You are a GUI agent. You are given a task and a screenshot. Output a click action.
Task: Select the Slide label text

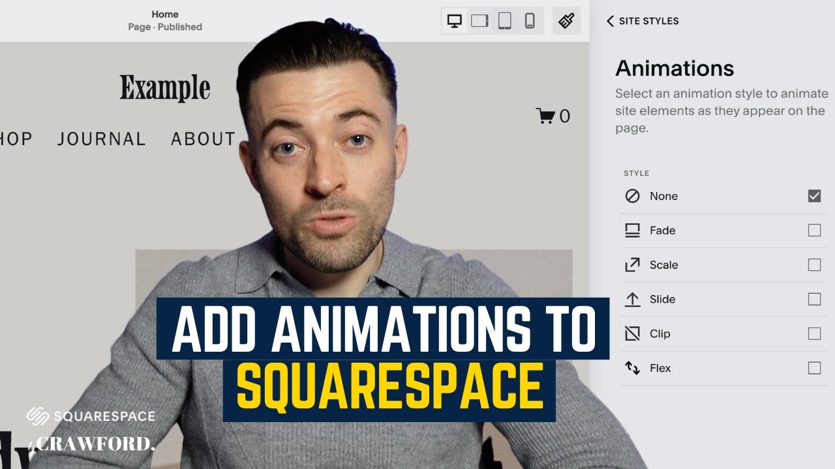click(x=662, y=300)
